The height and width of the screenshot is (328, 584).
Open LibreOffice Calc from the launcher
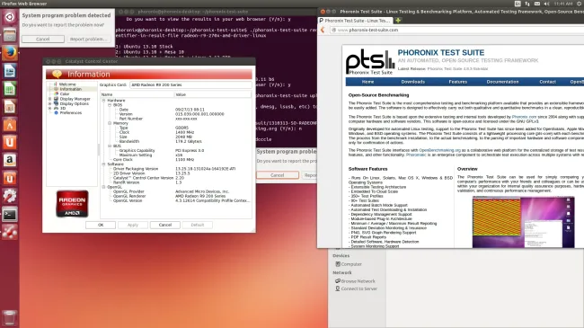click(10, 89)
